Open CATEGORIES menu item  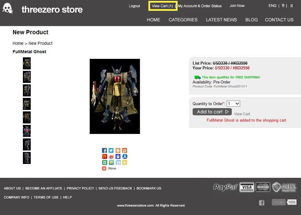[183, 20]
